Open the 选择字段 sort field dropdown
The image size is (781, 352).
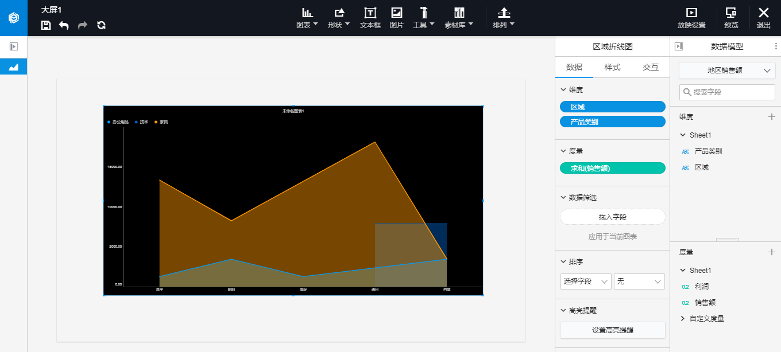coord(586,281)
